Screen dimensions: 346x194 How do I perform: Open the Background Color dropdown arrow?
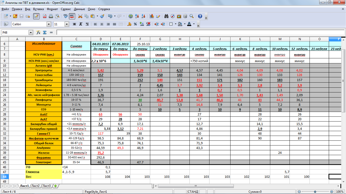pos(185,24)
